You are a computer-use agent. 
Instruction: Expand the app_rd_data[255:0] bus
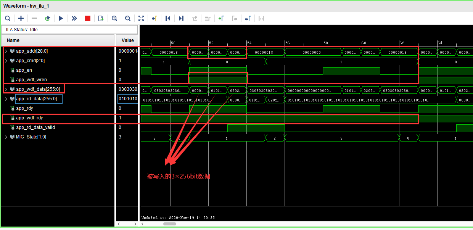point(6,99)
